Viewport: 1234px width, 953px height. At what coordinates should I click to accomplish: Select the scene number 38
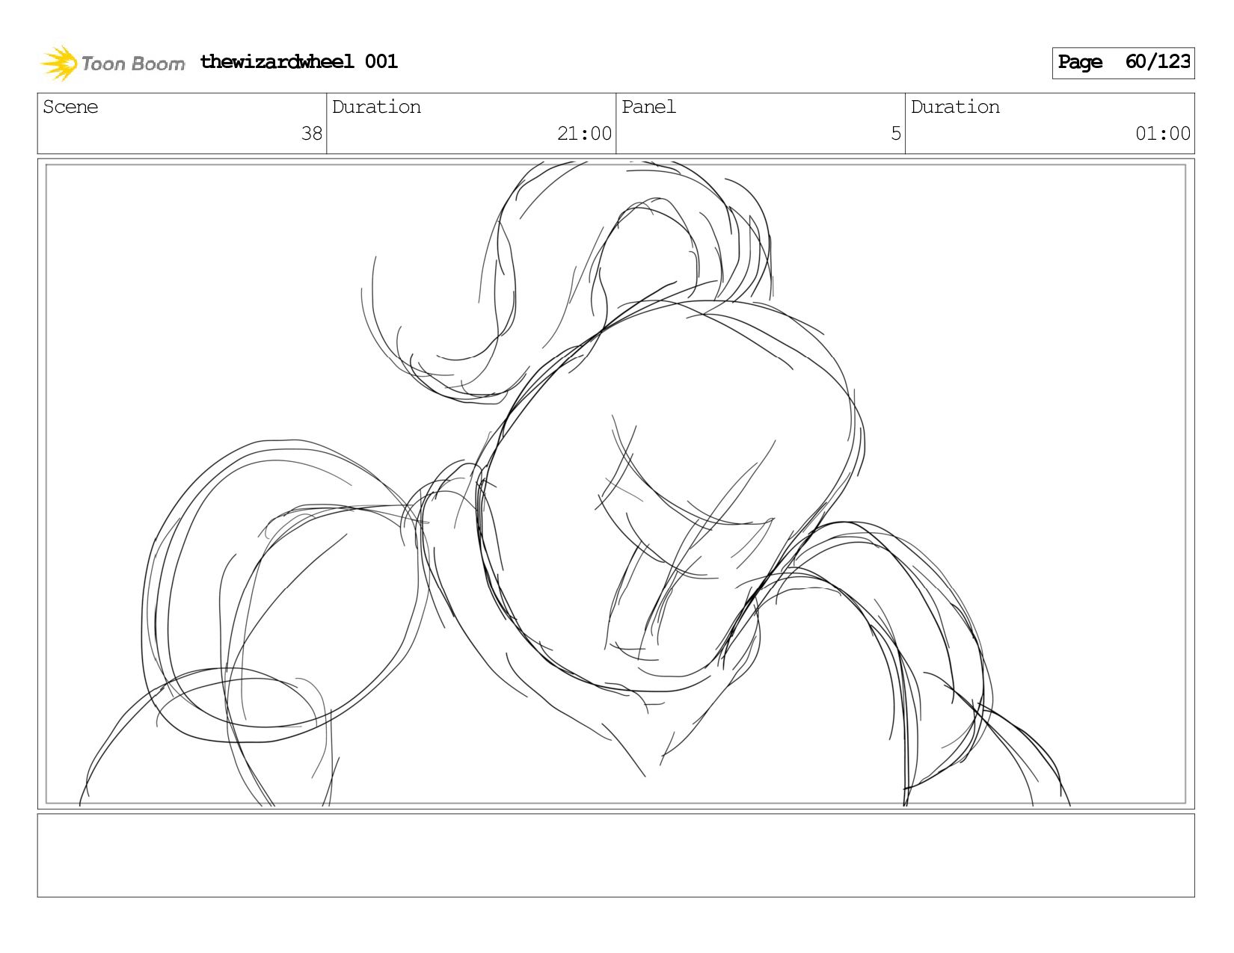point(311,134)
